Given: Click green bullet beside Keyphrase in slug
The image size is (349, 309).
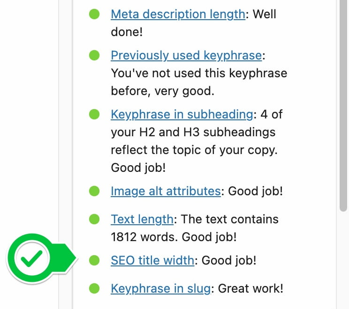Looking at the screenshot, I should pyautogui.click(x=95, y=288).
